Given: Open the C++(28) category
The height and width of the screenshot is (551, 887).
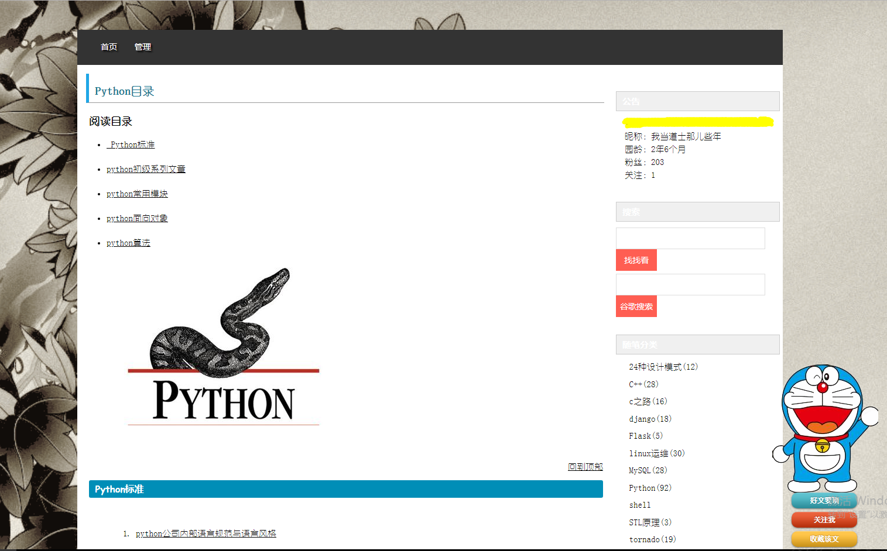Looking at the screenshot, I should tap(643, 384).
